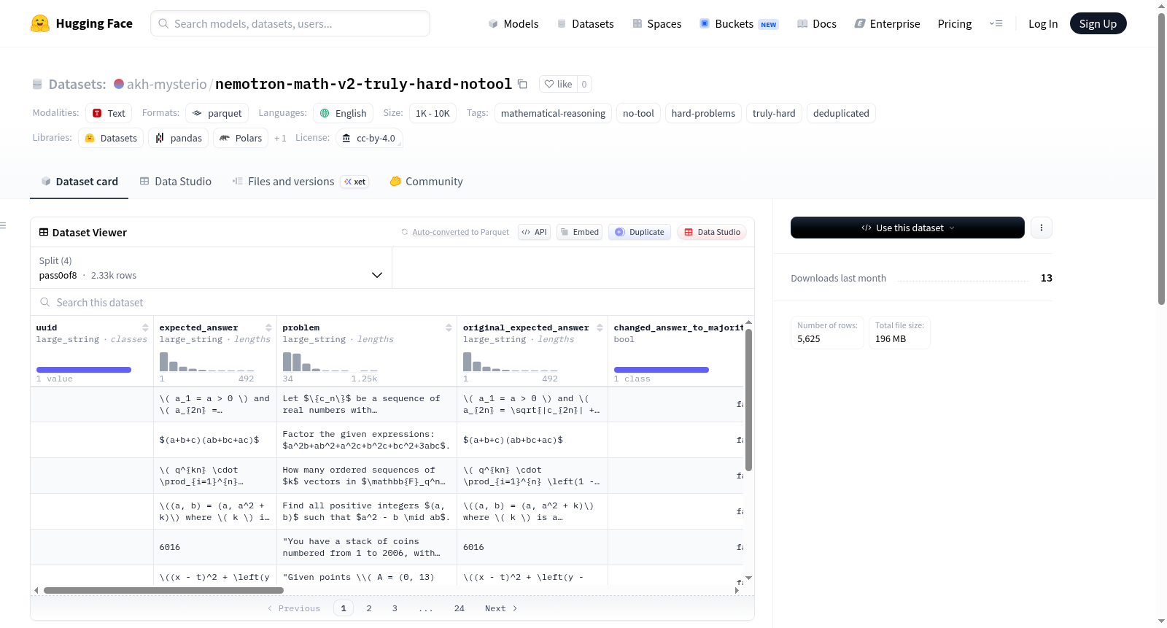Click the main search models field
Screen dimensions: 1167x628
pos(290,23)
